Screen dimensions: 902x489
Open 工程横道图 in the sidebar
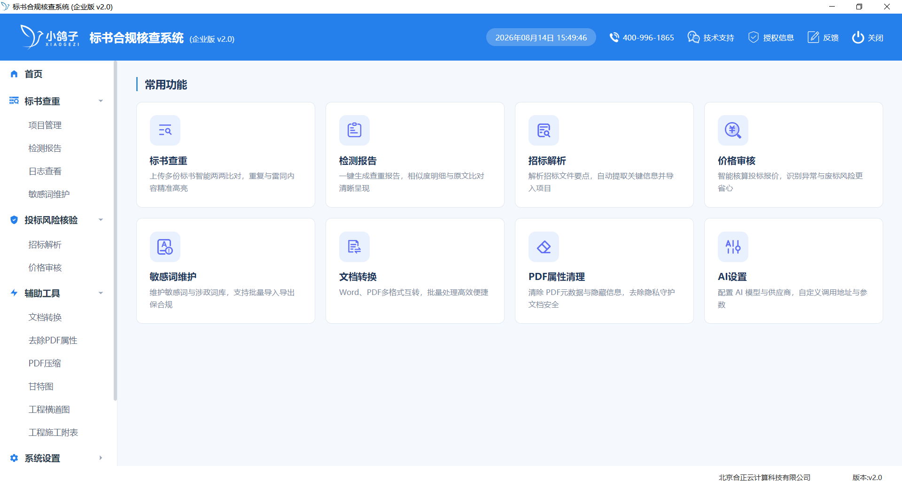click(x=49, y=409)
